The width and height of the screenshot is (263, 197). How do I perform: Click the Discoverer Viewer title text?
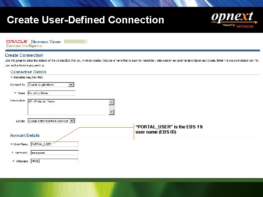(x=46, y=42)
